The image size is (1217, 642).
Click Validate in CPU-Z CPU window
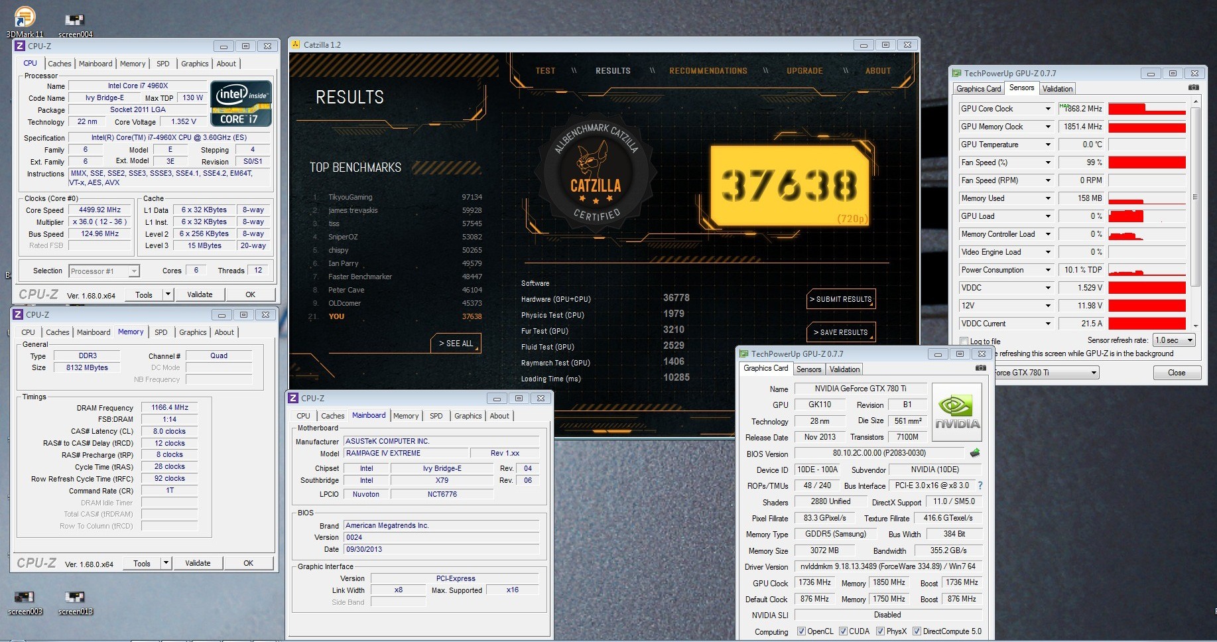200,294
